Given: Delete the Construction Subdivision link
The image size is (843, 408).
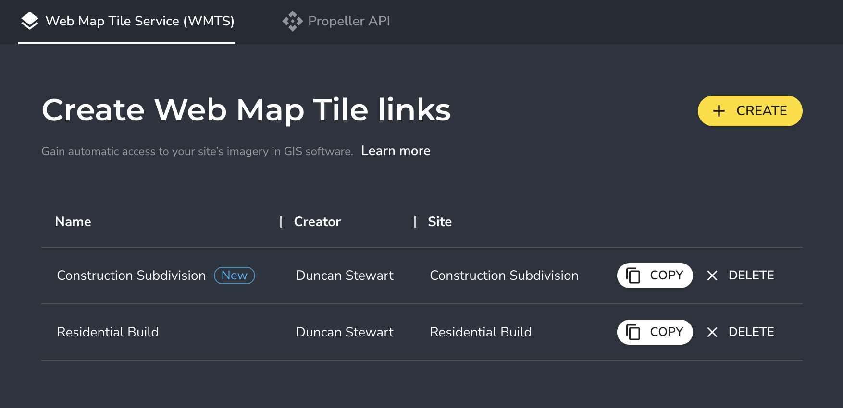Looking at the screenshot, I should coord(740,276).
